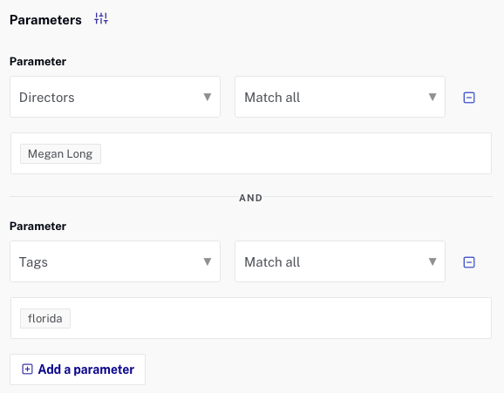Open the Tags parameter dropdown
The height and width of the screenshot is (393, 504).
point(115,261)
